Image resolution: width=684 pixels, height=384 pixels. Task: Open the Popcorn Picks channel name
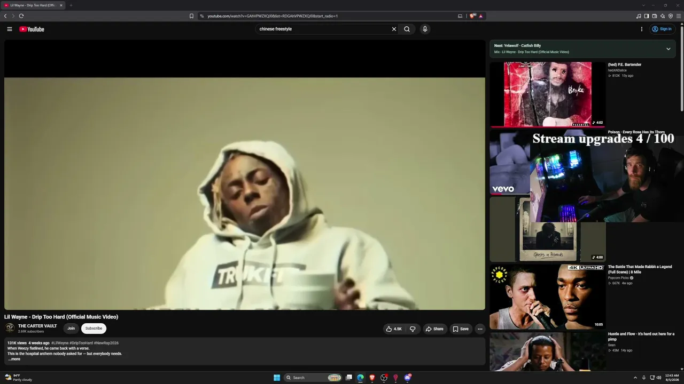pyautogui.click(x=618, y=278)
